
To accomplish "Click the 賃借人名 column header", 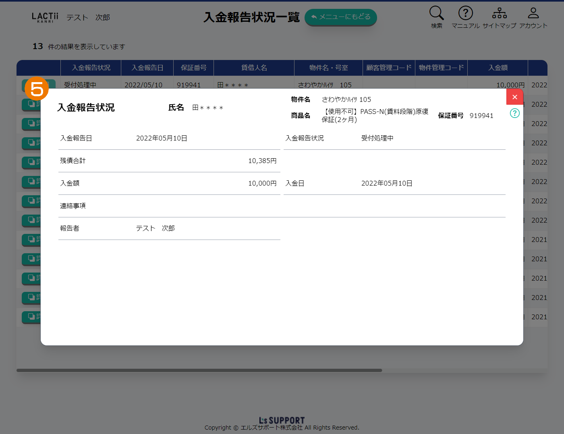I will tap(254, 68).
